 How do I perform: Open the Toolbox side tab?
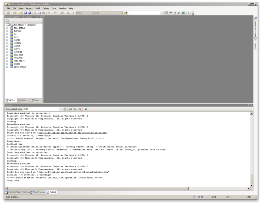(256, 43)
